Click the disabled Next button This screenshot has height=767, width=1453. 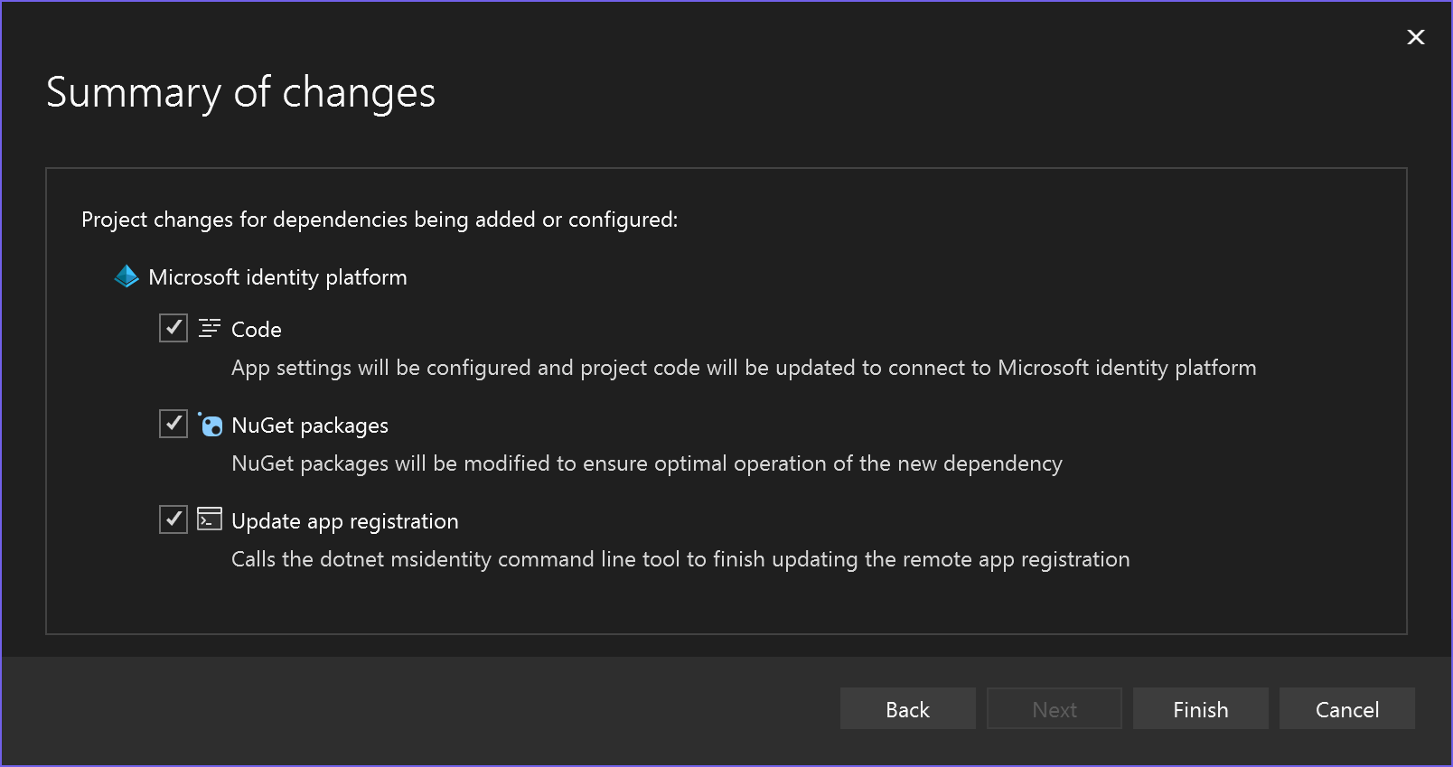click(1054, 708)
